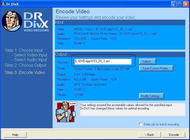Screen dimensions: 190x140
Task: Go to Step 1: Choose Input
Action: [24, 50]
